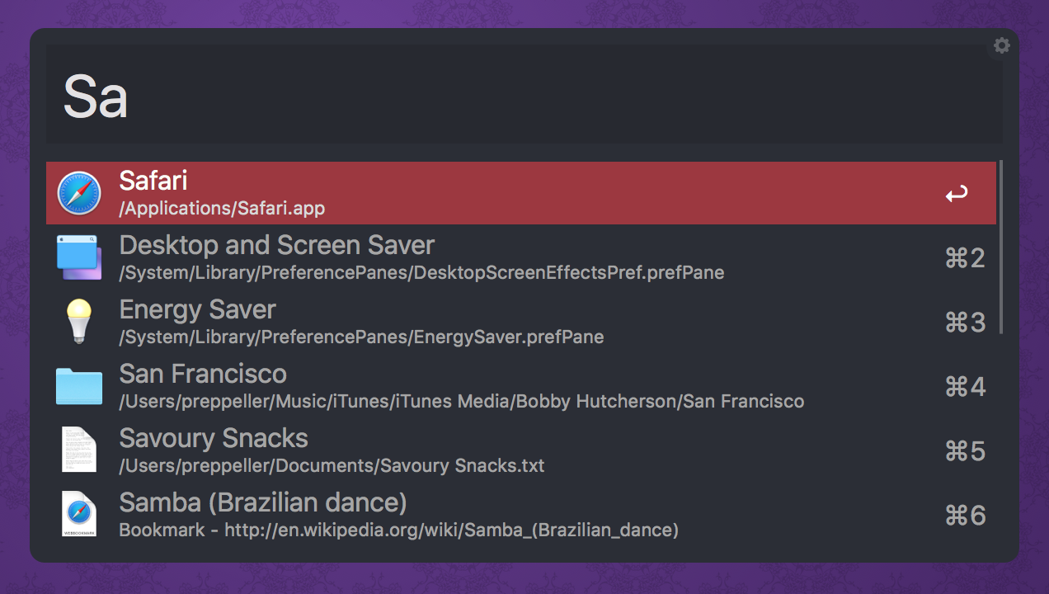Open Samba (Brazilian dance) bookmark result
The image size is (1049, 594).
[263, 503]
